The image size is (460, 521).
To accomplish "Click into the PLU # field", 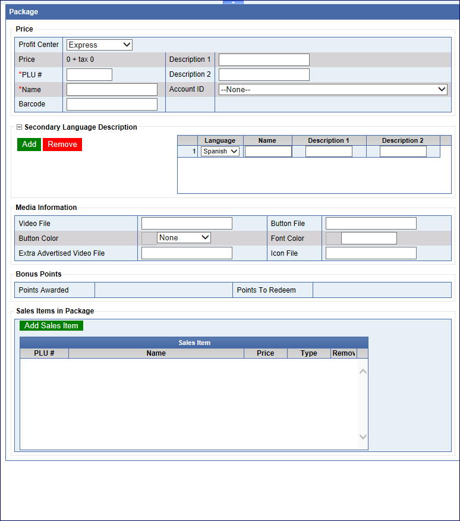I will (x=89, y=74).
